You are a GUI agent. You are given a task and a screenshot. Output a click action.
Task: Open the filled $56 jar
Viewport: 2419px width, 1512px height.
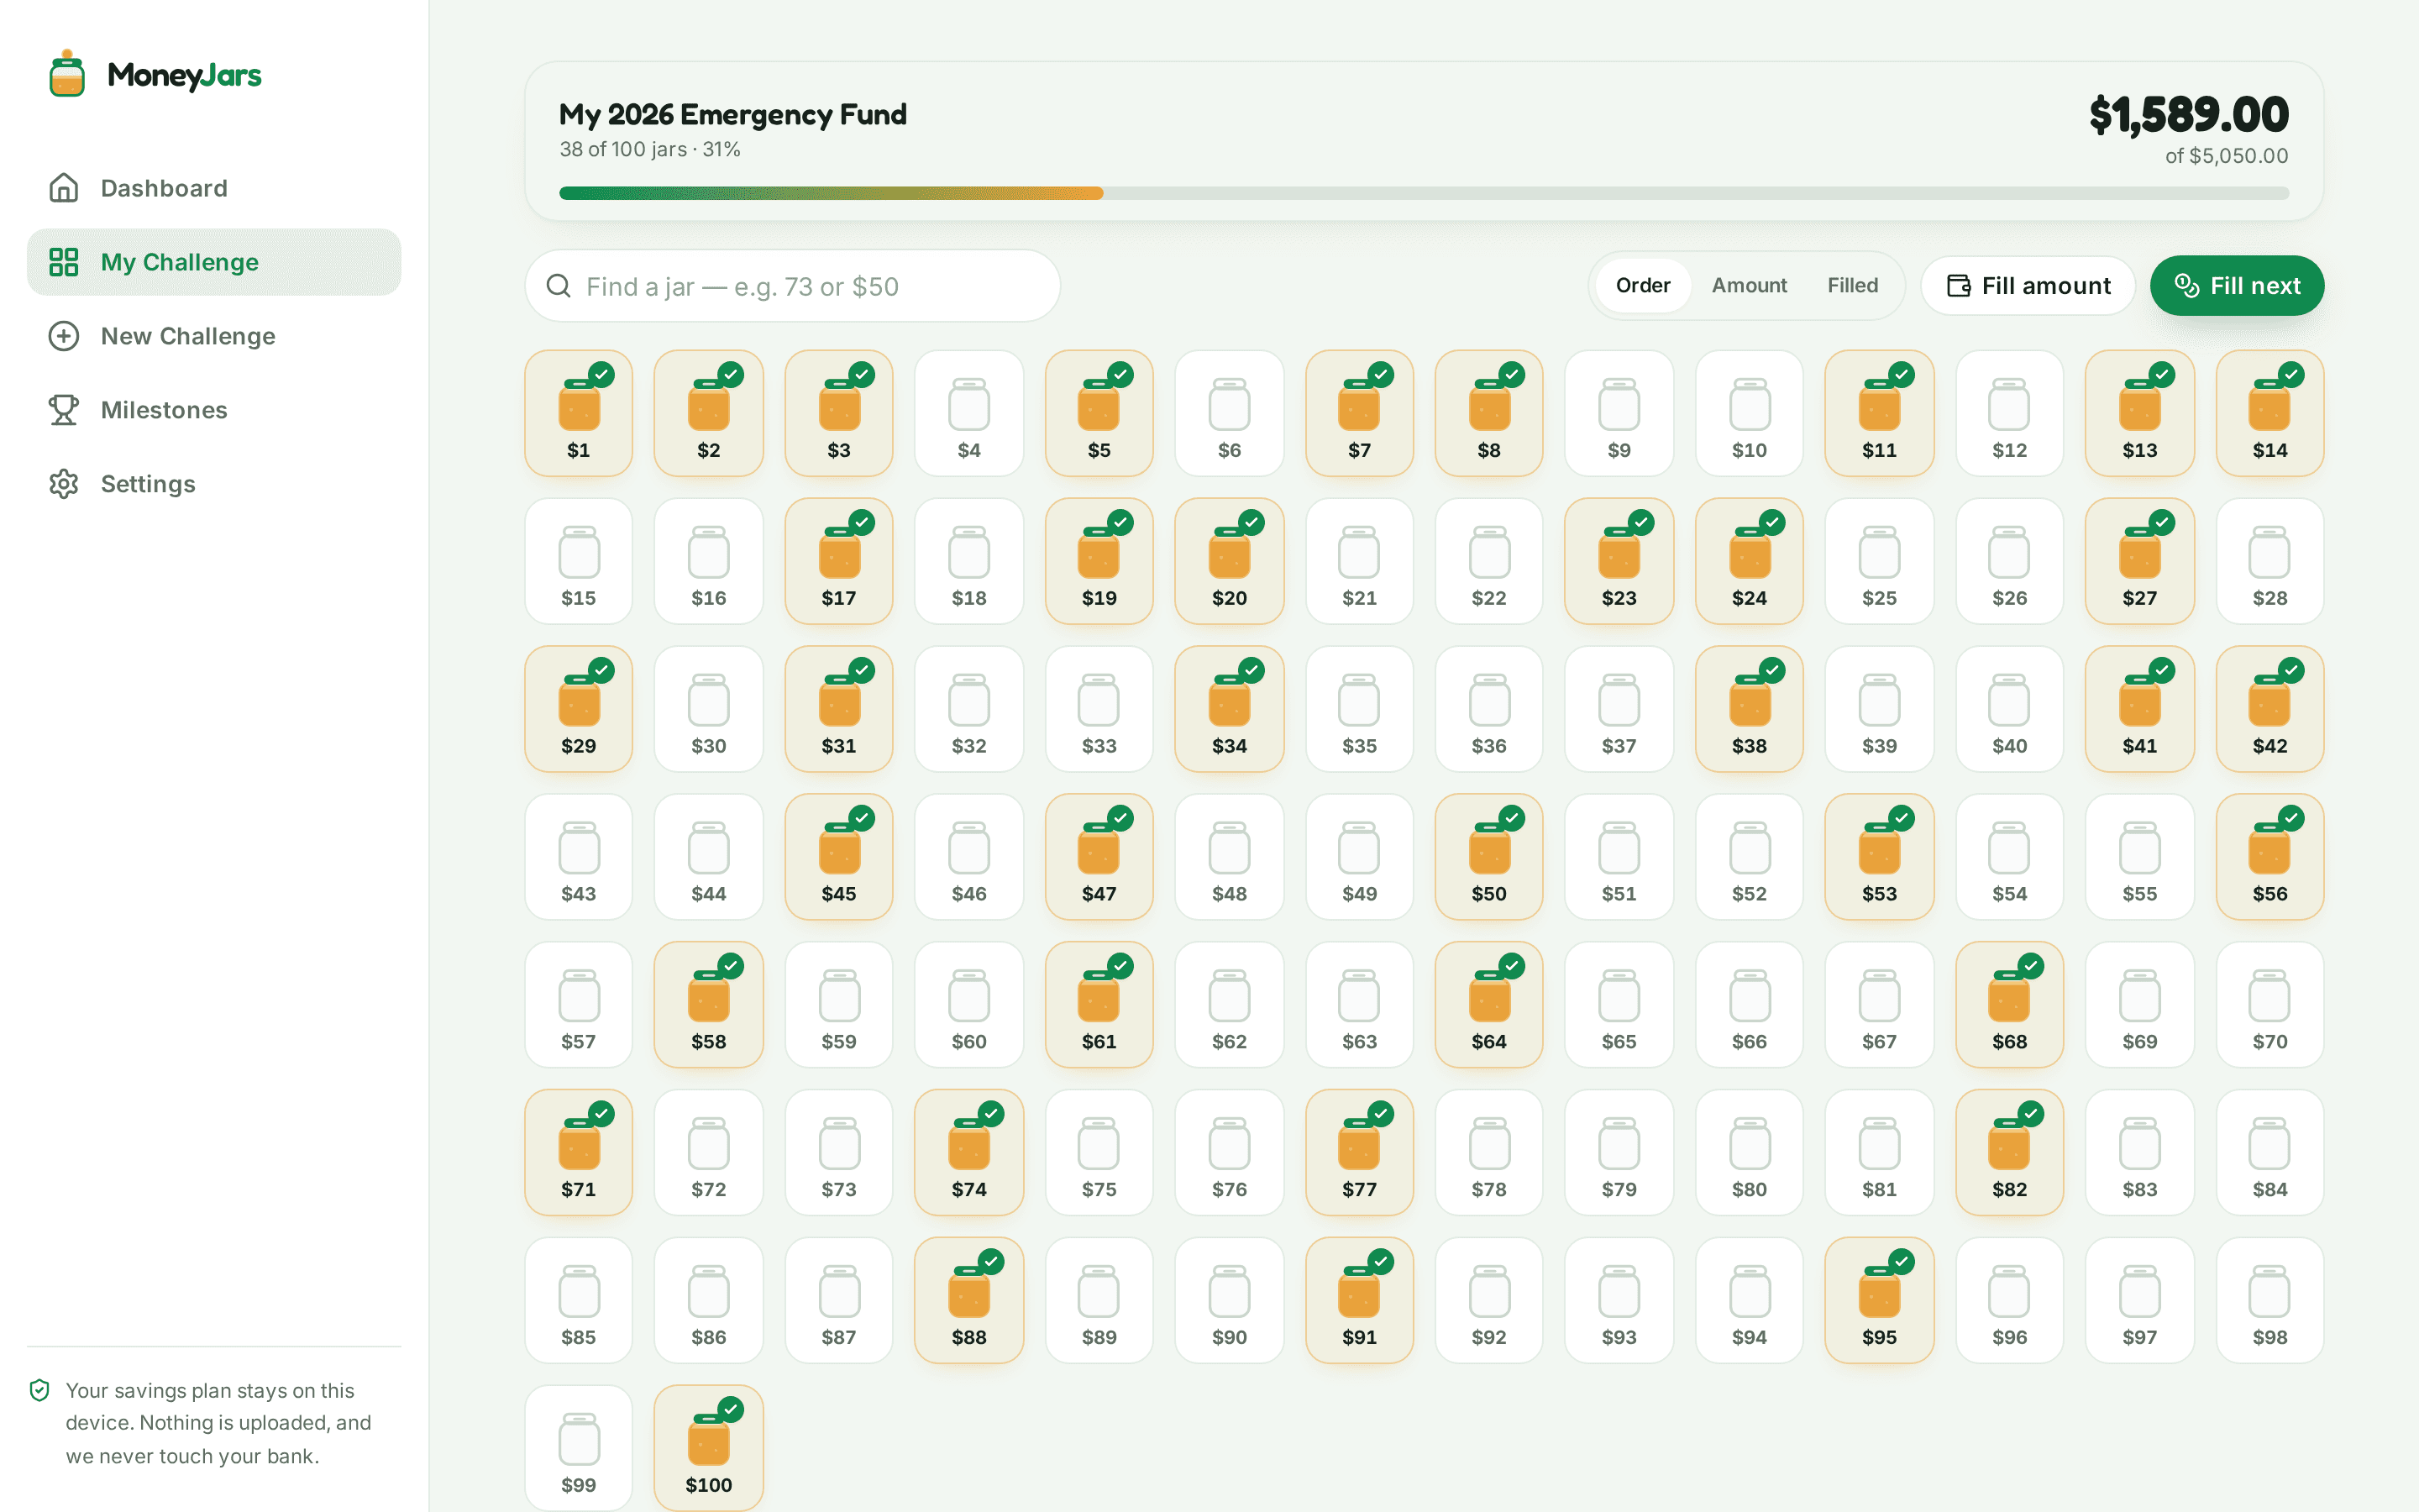click(2270, 857)
